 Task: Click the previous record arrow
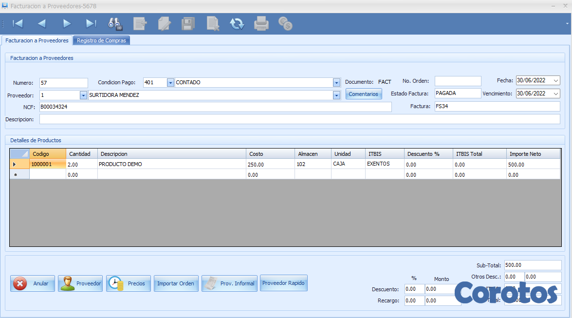42,23
